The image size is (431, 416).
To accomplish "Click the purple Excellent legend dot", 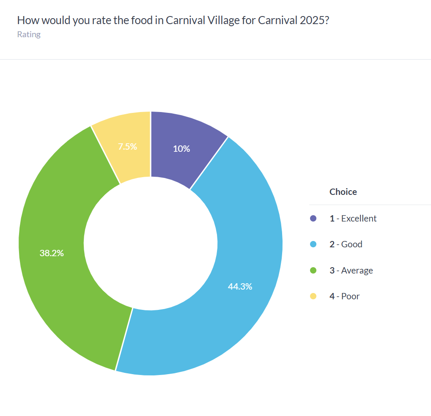I will click(x=313, y=219).
